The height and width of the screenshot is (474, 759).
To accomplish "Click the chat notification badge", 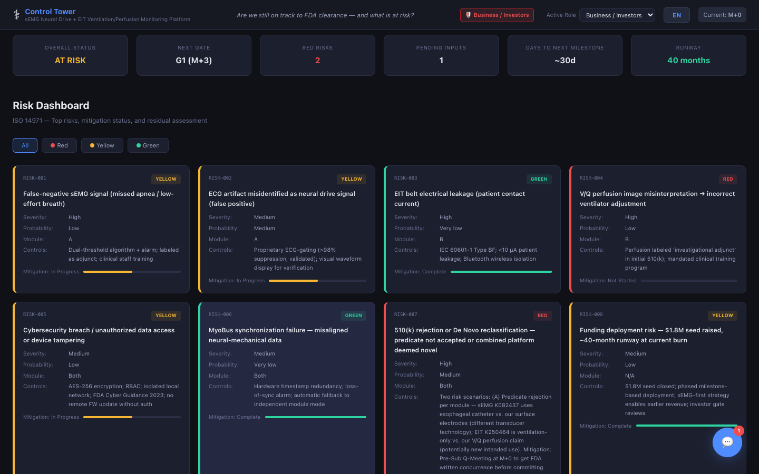I will [x=739, y=431].
